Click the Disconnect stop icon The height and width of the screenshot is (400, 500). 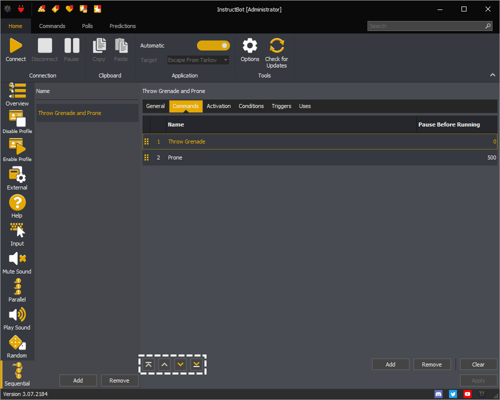44,45
